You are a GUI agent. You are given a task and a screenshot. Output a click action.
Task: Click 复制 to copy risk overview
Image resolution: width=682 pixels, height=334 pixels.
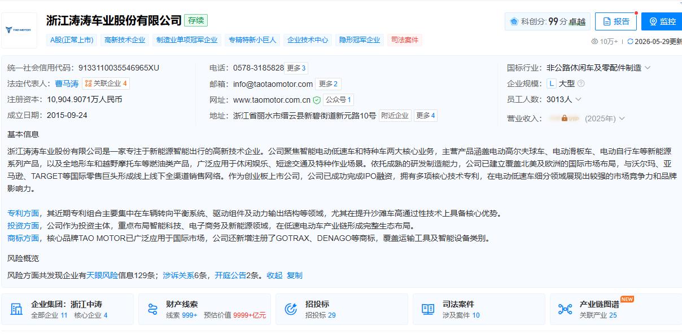tap(295, 275)
